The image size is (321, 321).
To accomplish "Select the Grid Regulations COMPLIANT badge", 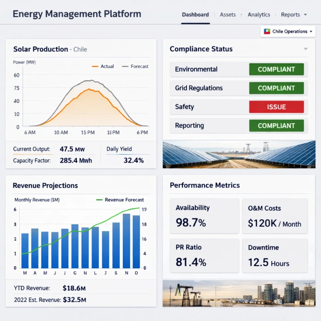I will [x=276, y=88].
